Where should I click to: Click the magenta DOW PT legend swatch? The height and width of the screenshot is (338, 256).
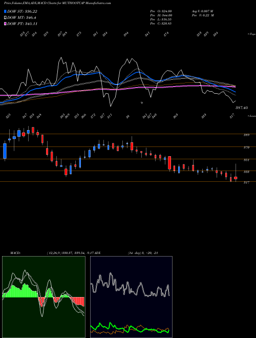tap(5, 24)
